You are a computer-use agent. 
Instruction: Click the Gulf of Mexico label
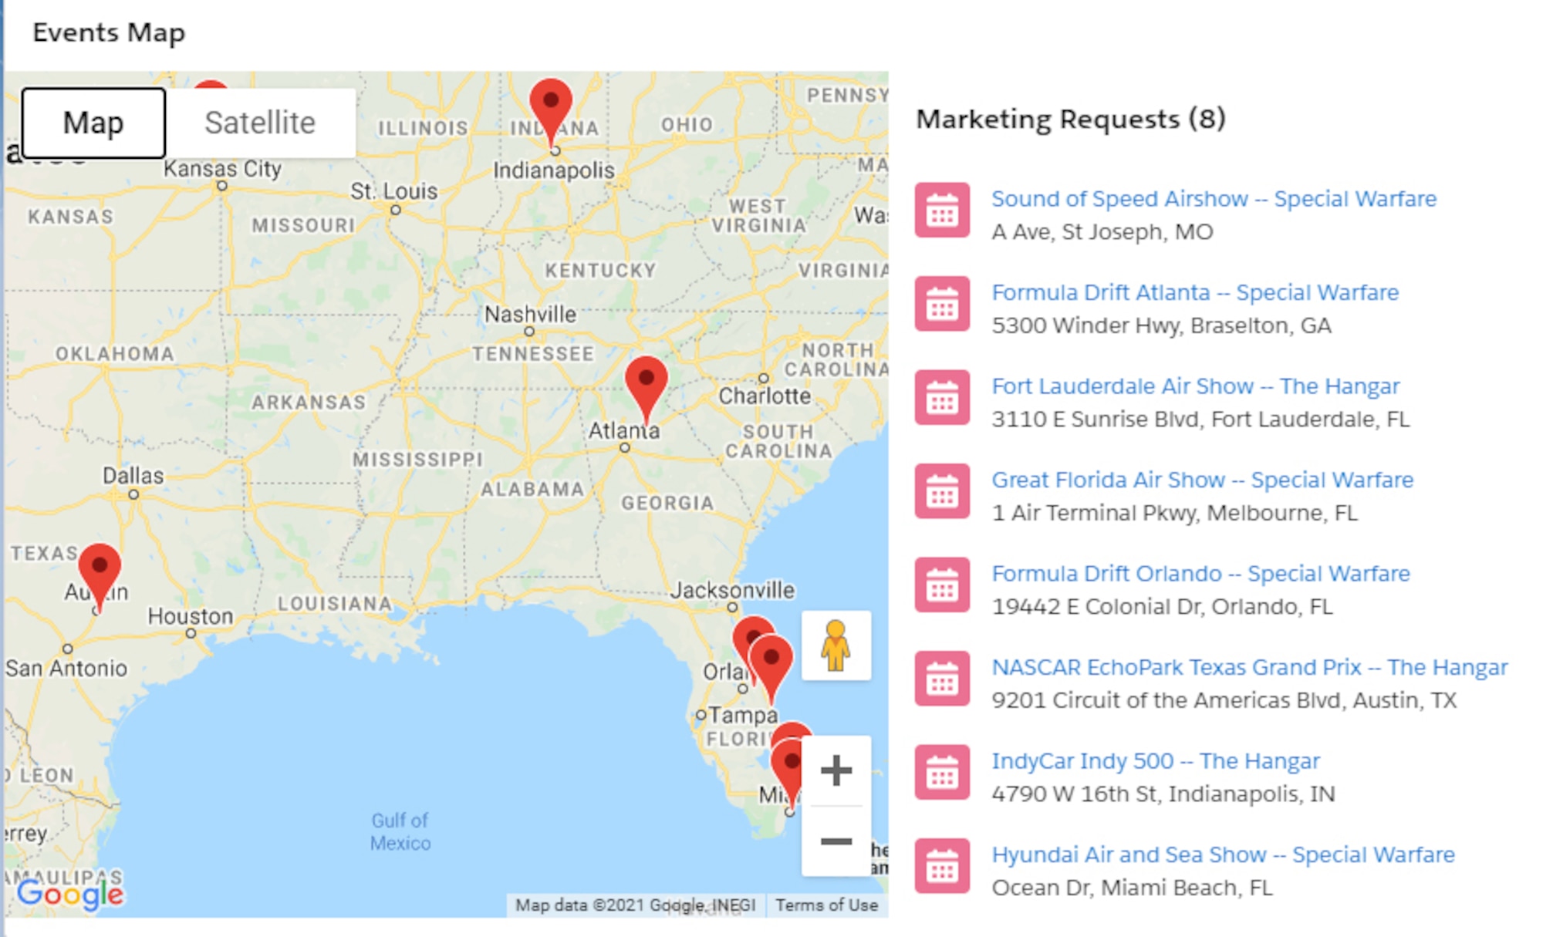coord(400,831)
